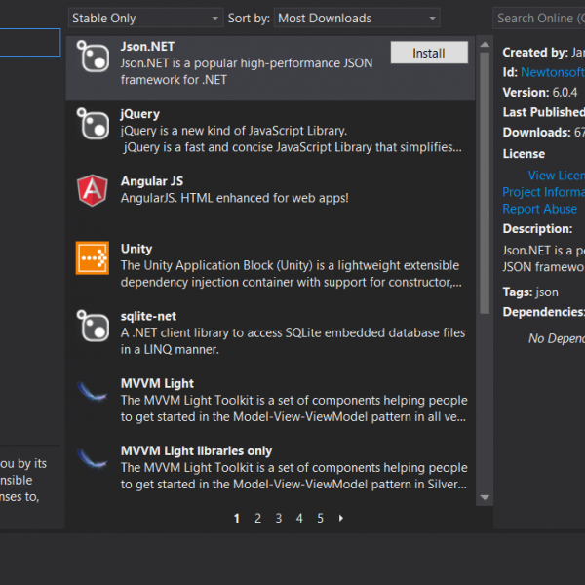Screen dimensions: 585x585
Task: Select the sqlite-net package title
Action: [x=148, y=316]
